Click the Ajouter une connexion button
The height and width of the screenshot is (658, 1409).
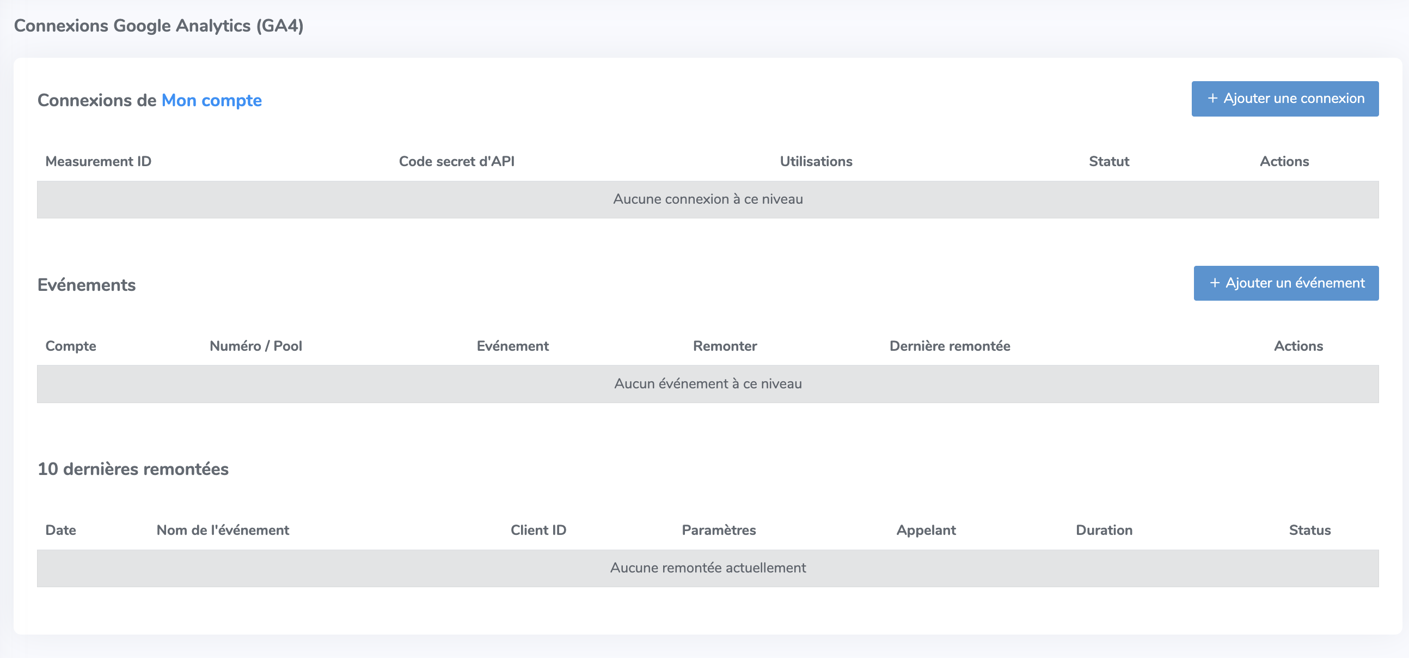(1285, 99)
